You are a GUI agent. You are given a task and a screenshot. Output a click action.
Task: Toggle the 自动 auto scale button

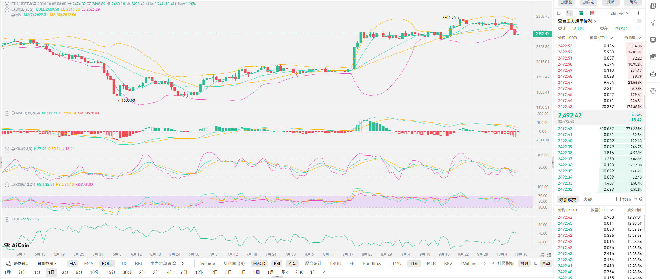[546, 264]
